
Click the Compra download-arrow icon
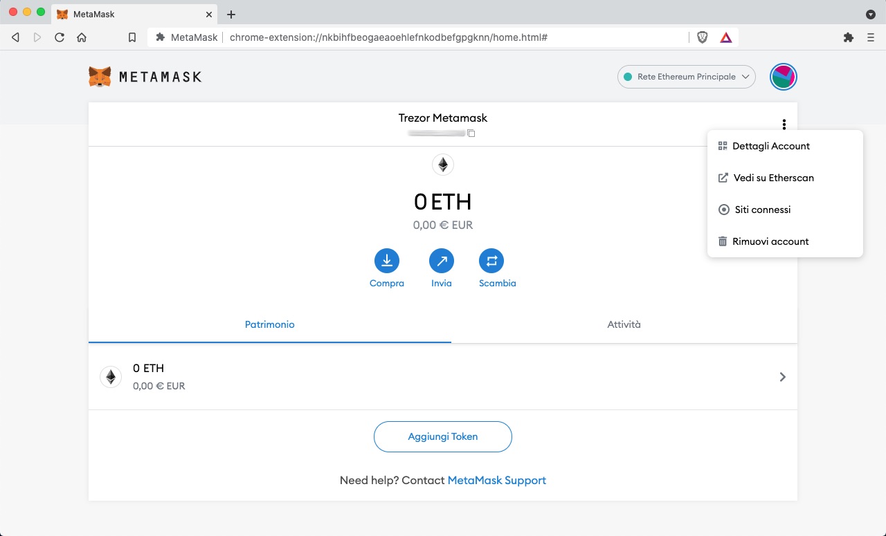point(387,261)
